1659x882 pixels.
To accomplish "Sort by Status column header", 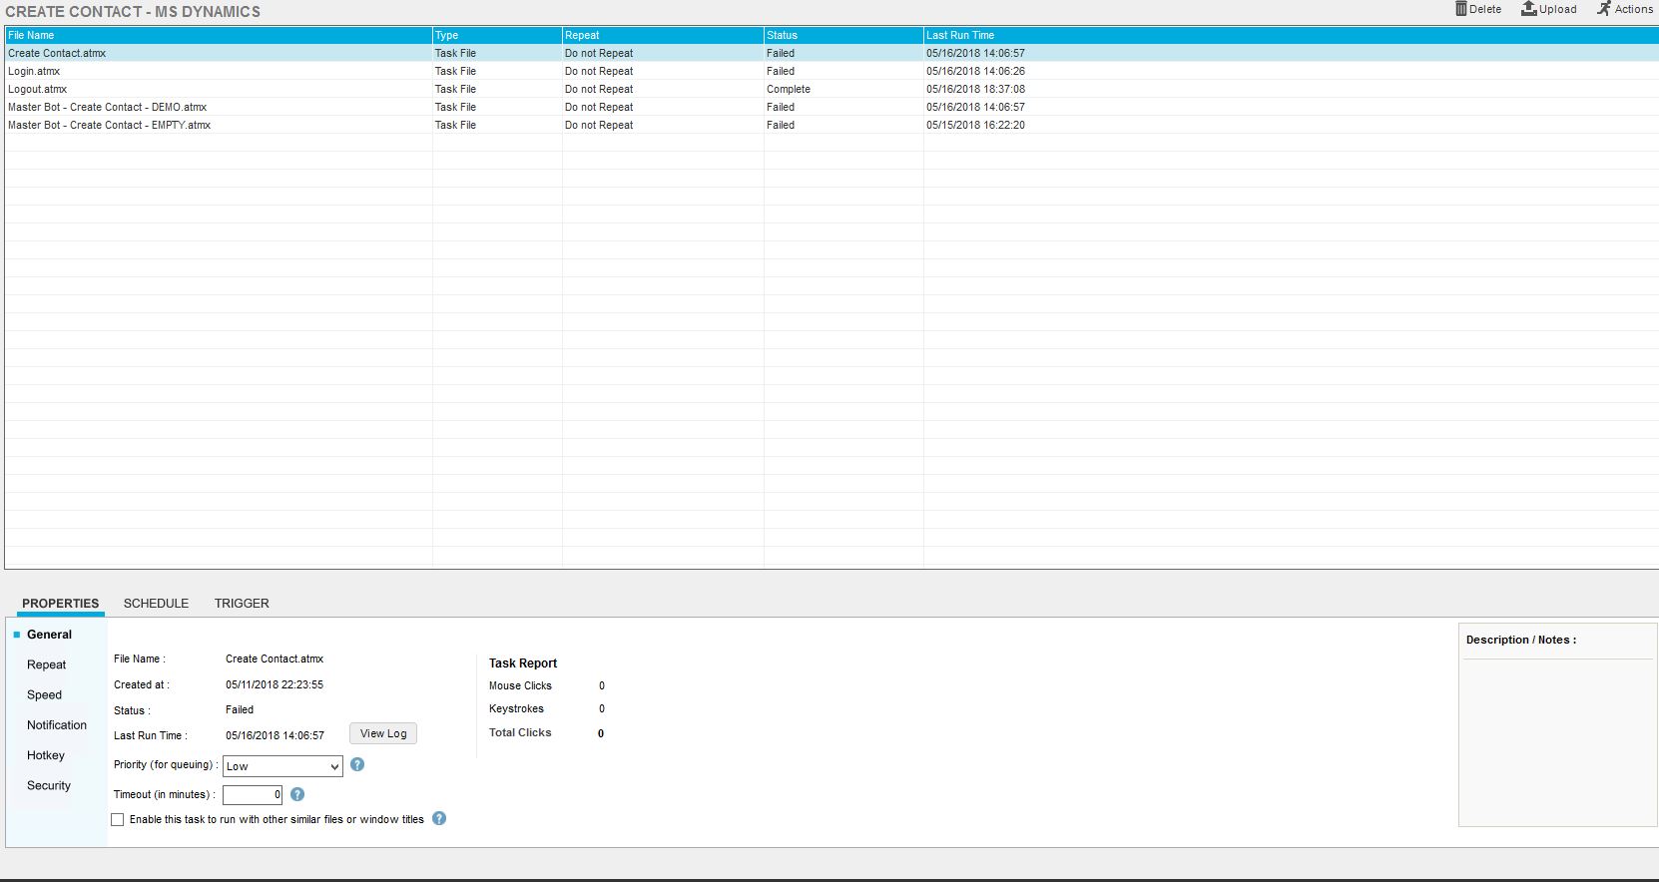I will click(843, 35).
